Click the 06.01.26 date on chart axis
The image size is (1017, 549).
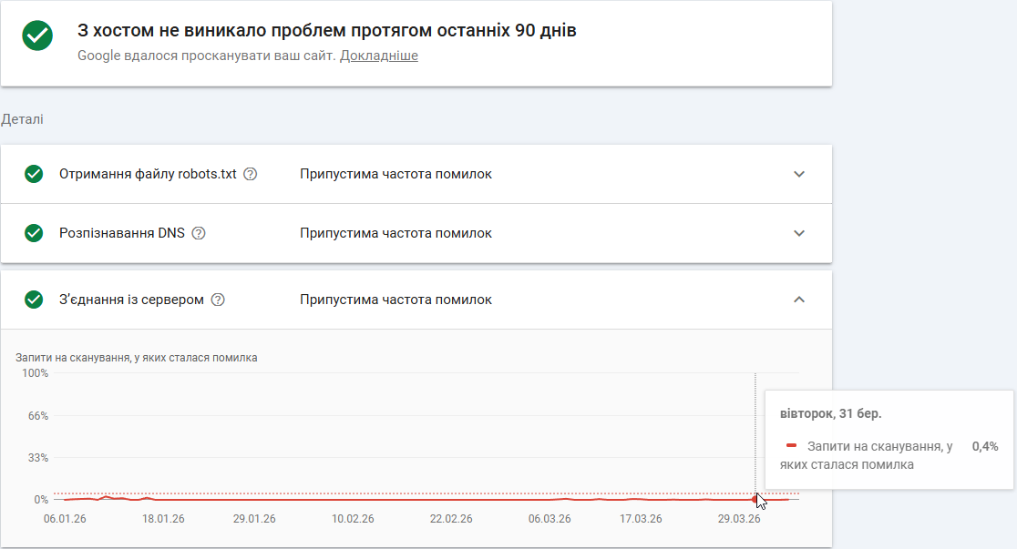67,519
